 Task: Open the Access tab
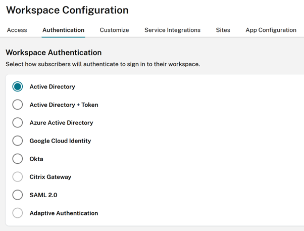17,30
